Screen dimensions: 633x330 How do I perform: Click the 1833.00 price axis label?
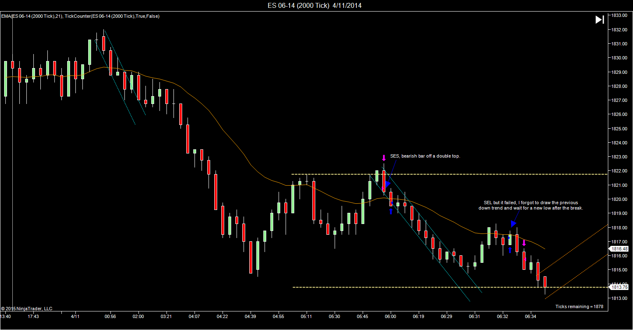619,15
